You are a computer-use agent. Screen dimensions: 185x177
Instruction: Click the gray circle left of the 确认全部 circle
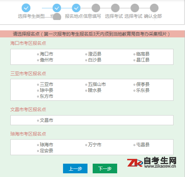tap(135, 8)
